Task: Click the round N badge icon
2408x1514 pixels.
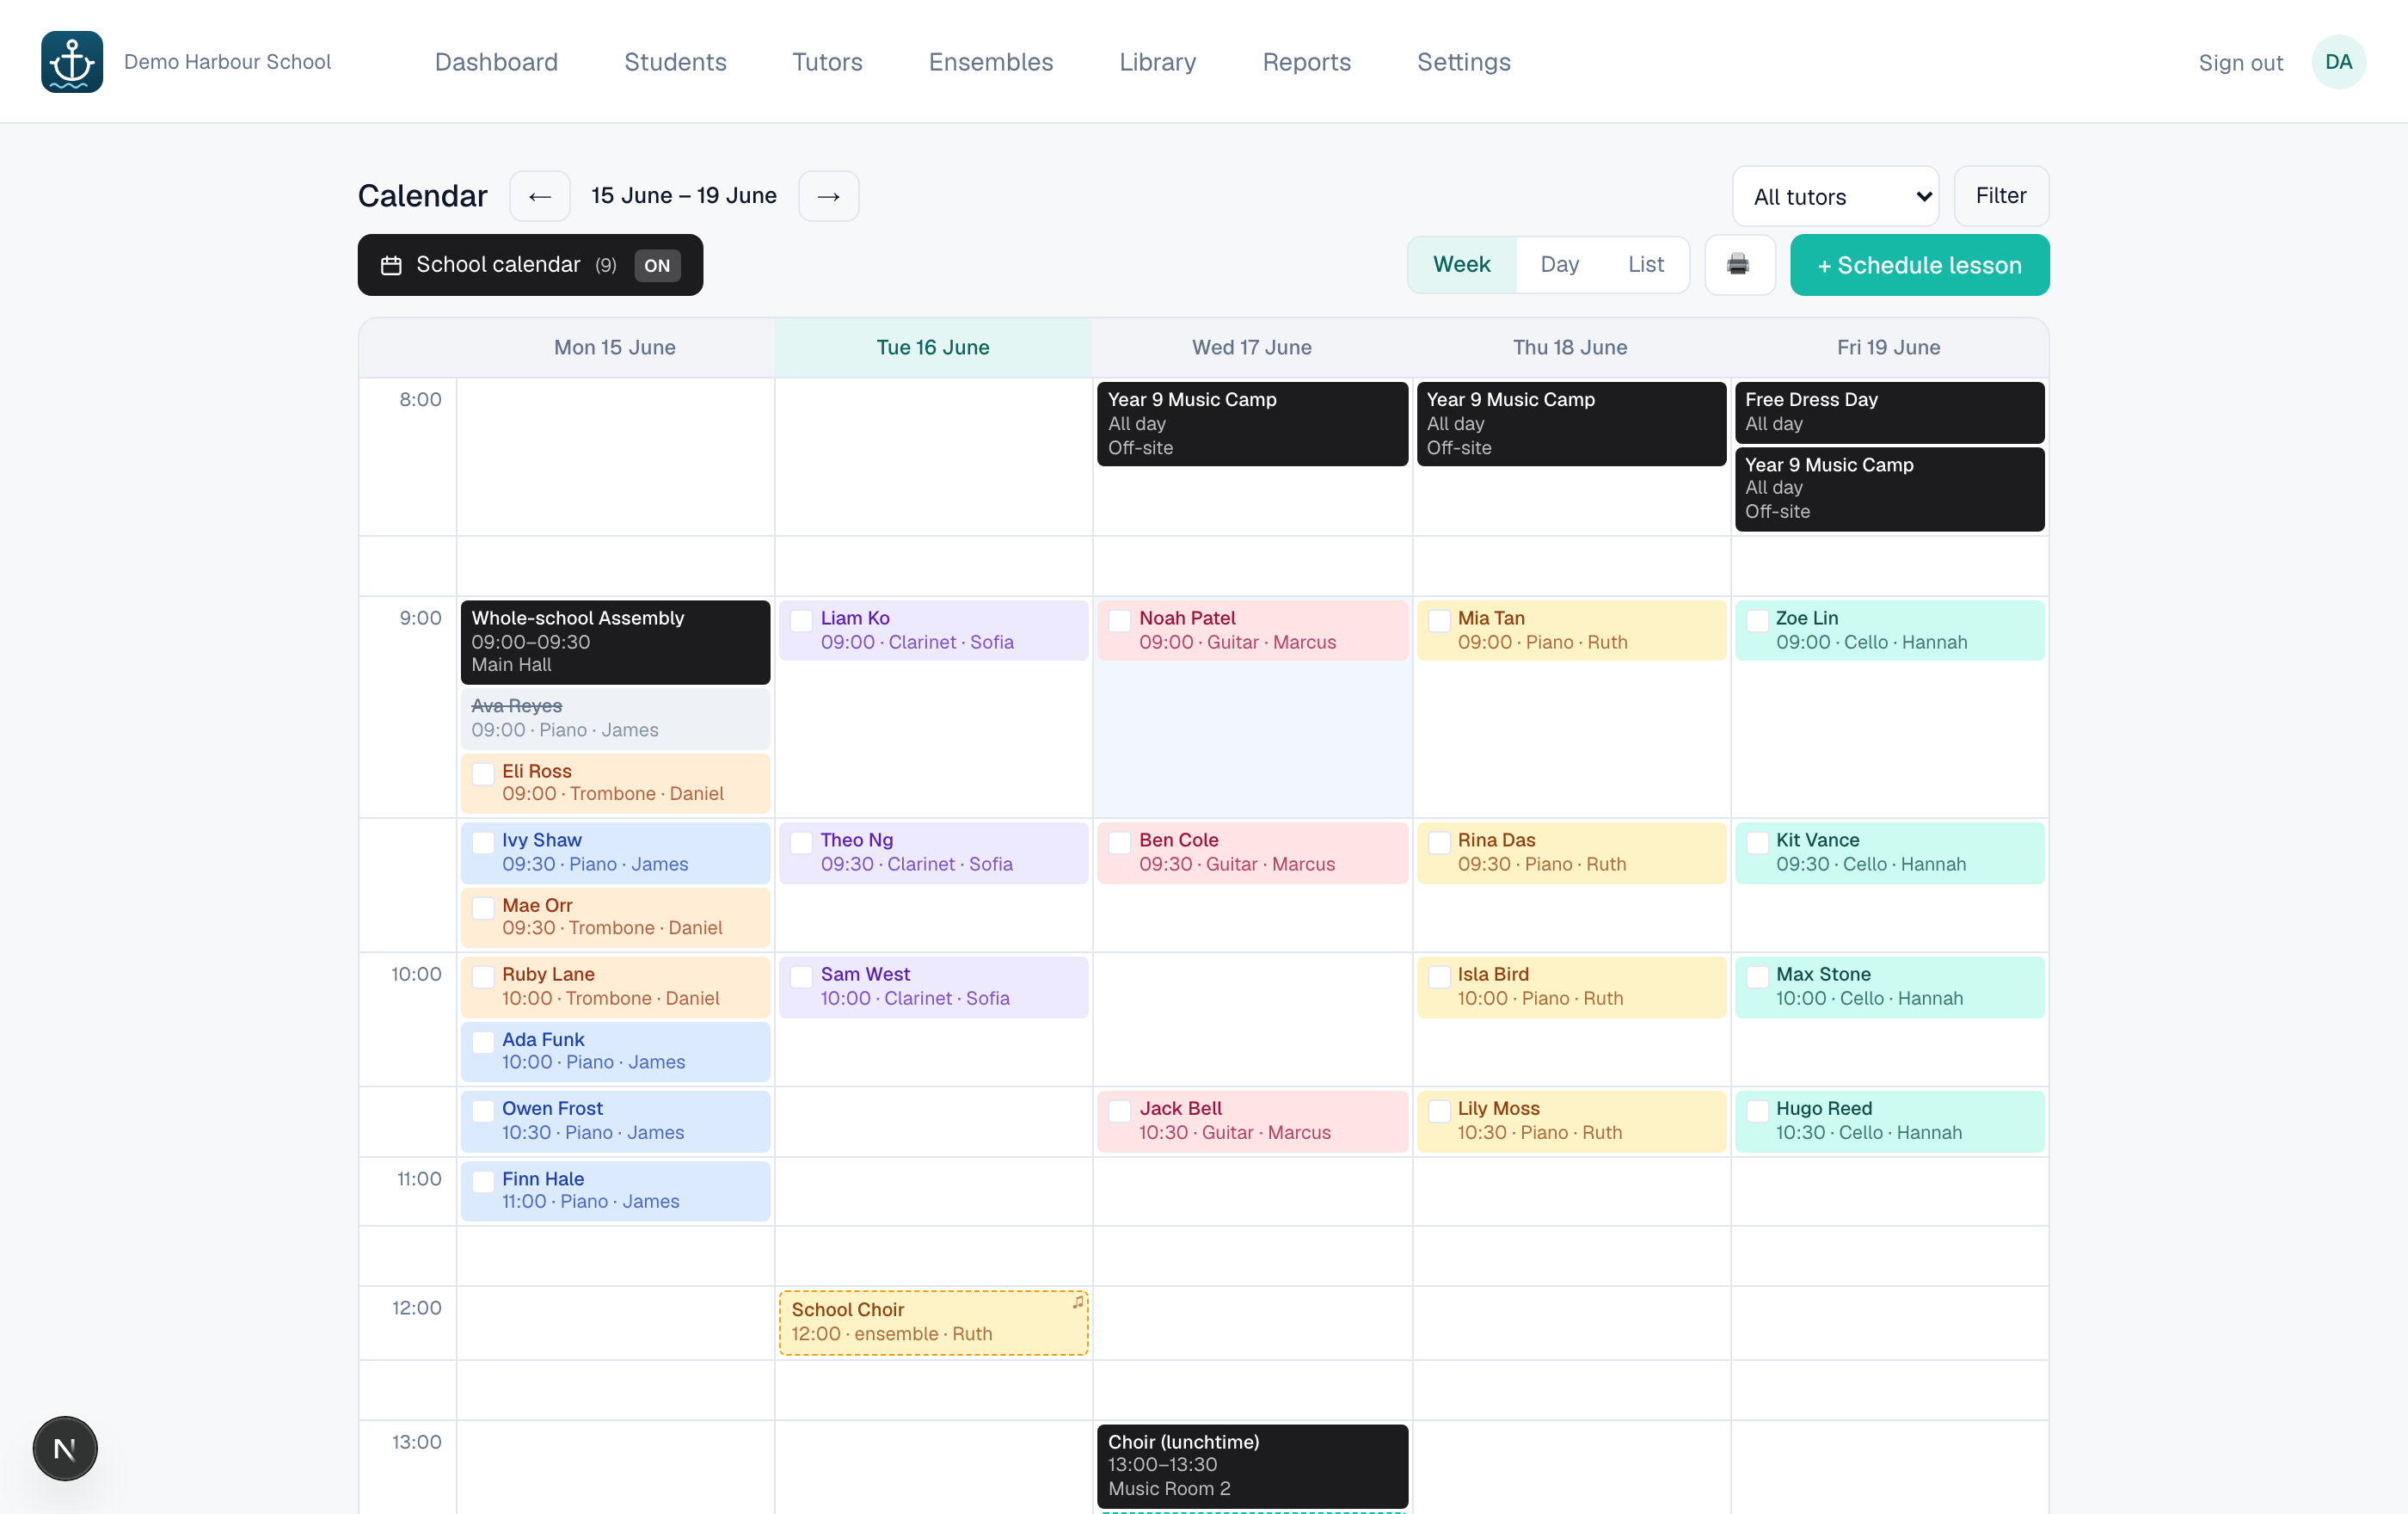Action: coord(65,1448)
